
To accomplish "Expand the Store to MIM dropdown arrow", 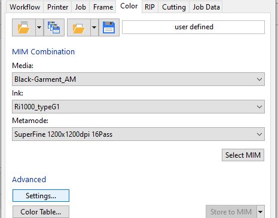I will pos(261,212).
